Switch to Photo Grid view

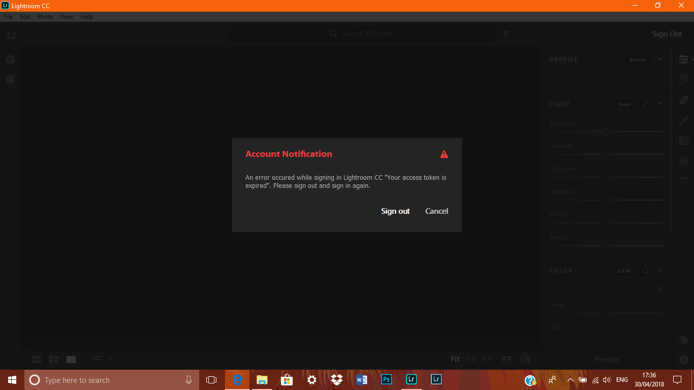point(37,360)
